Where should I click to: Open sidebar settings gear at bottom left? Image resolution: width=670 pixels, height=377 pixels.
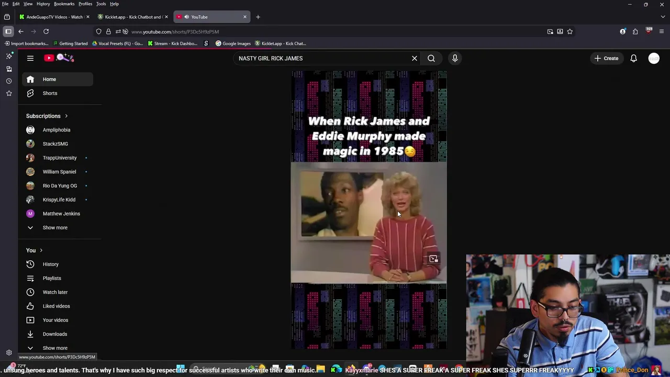tap(9, 353)
